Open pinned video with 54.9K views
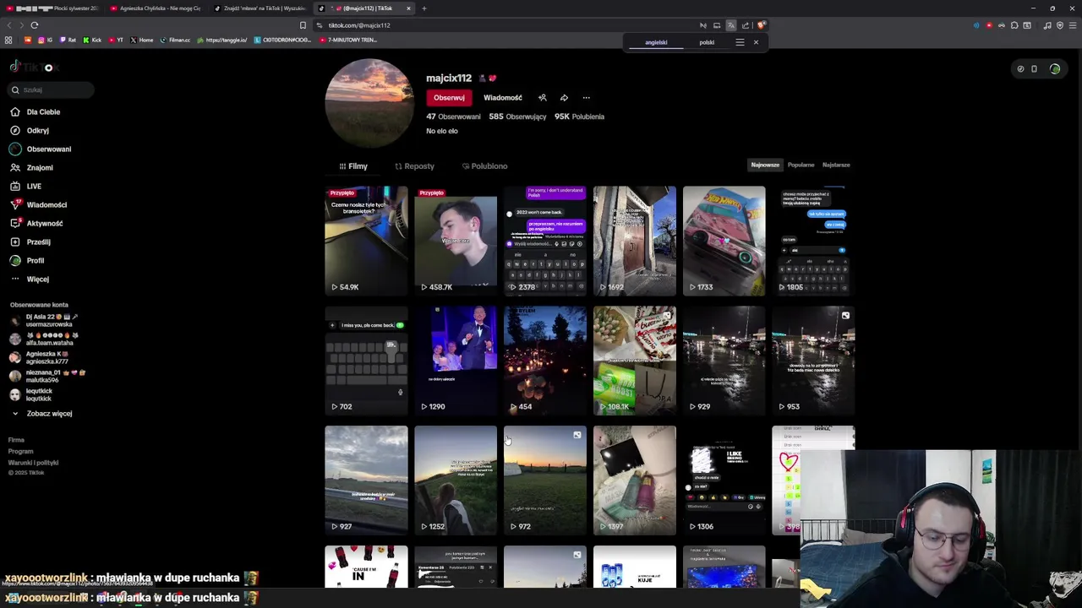This screenshot has height=608, width=1082. (x=366, y=241)
